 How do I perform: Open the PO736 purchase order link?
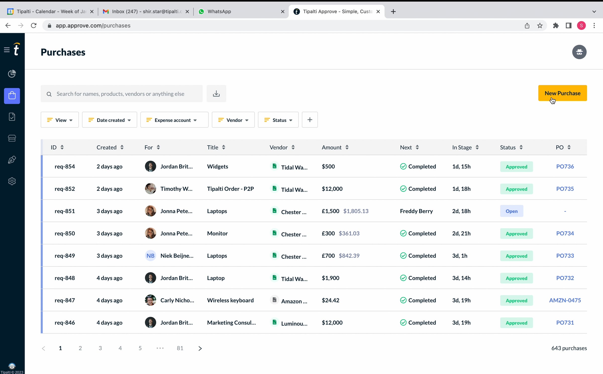click(565, 166)
